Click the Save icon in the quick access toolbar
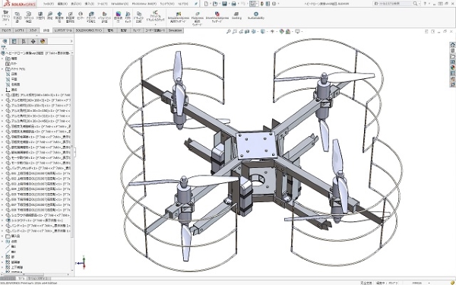Image resolution: width=456 pixels, height=285 pixels. coord(224,4)
